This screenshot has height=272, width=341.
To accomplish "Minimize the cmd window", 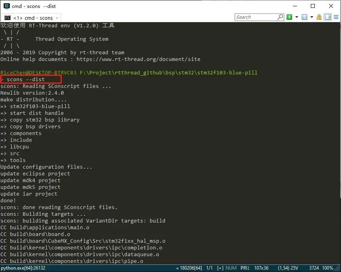I will pos(295,6).
